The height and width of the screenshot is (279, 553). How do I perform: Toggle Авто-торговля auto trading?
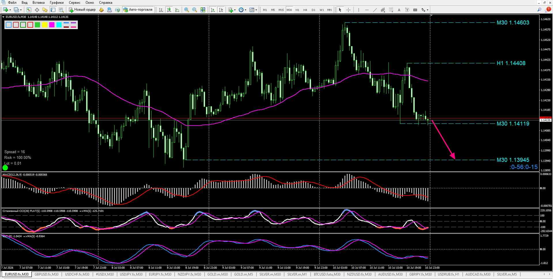[138, 10]
